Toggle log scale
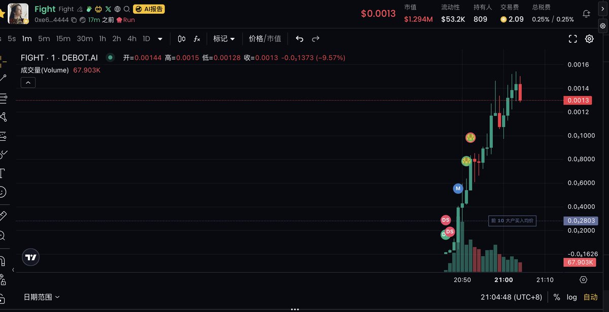Image resolution: width=609 pixels, height=312 pixels. click(572, 297)
